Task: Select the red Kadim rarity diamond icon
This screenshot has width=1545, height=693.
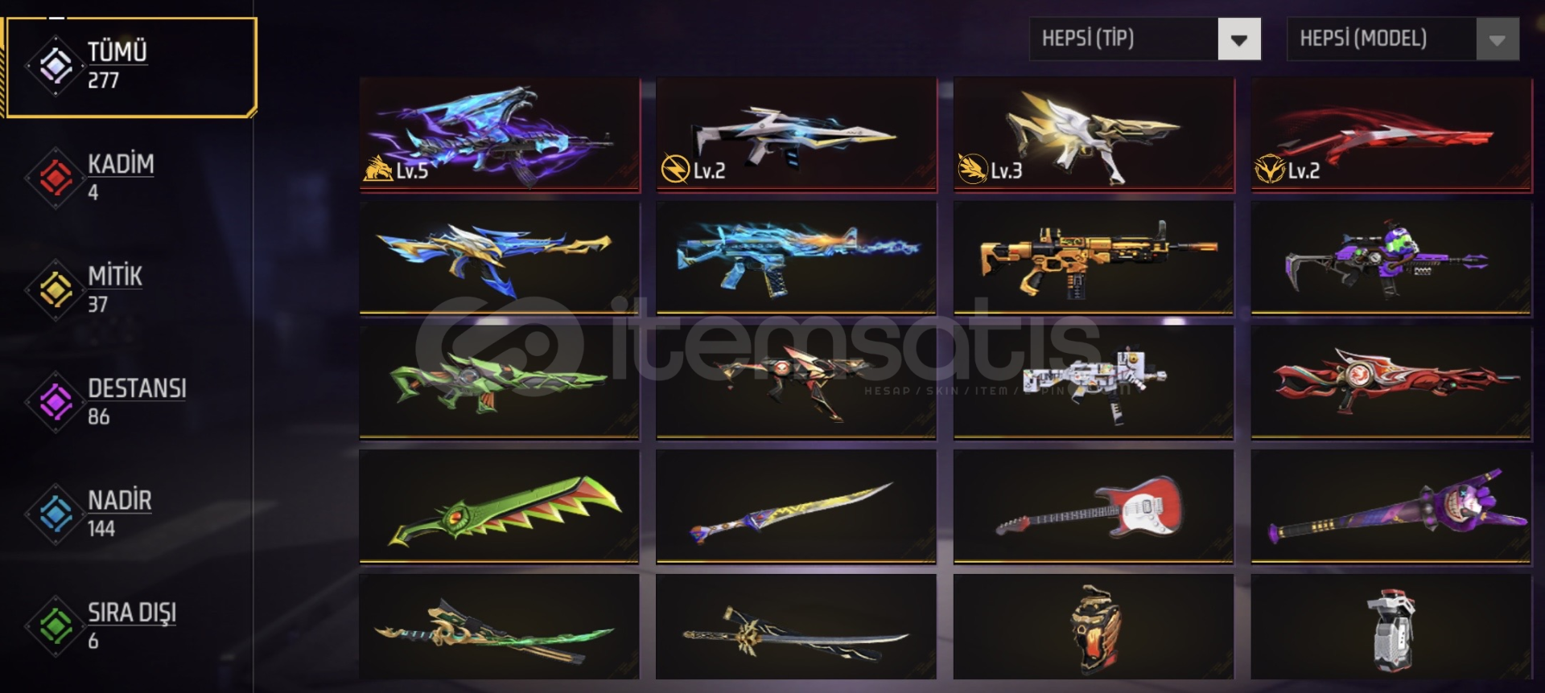Action: [x=56, y=178]
